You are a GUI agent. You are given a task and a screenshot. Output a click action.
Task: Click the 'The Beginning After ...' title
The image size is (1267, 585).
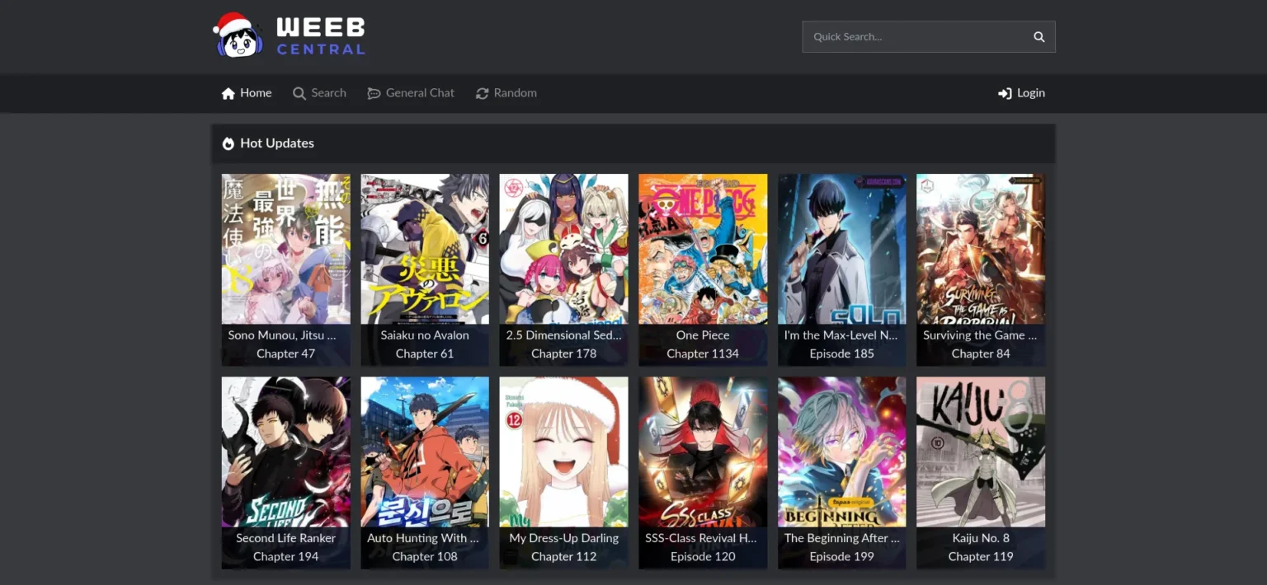842,538
